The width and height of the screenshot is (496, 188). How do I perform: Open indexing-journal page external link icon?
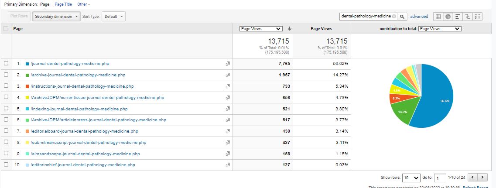coord(228,109)
